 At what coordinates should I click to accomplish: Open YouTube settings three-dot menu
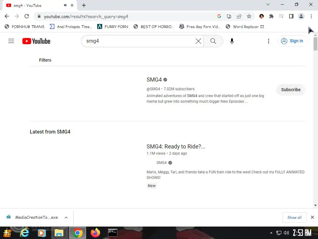tap(269, 41)
